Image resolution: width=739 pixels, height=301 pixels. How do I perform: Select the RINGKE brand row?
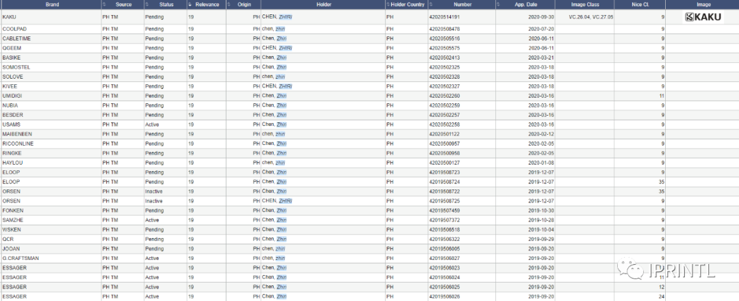point(369,153)
